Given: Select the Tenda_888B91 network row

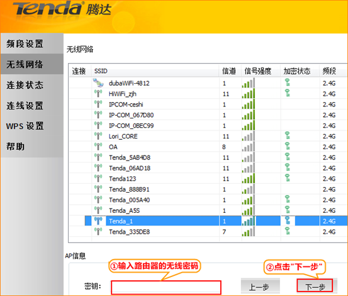Looking at the screenshot, I should (208, 189).
